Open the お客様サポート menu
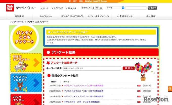The width and height of the screenshot is (172, 105). (x=125, y=16)
